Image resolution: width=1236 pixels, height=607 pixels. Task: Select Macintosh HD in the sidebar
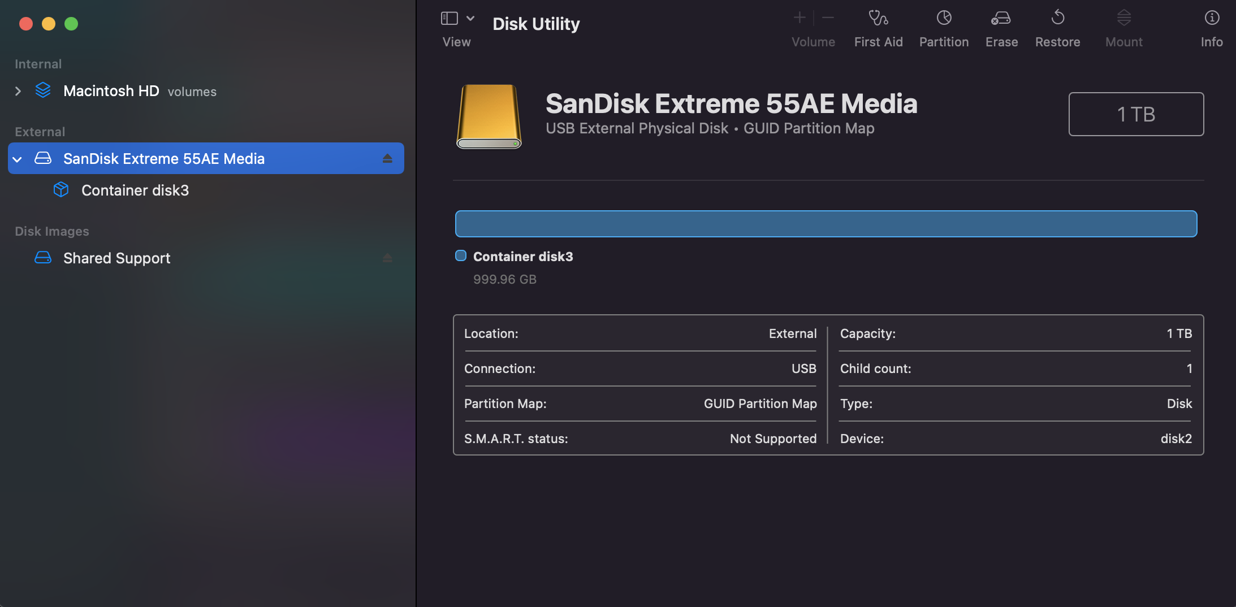click(111, 91)
